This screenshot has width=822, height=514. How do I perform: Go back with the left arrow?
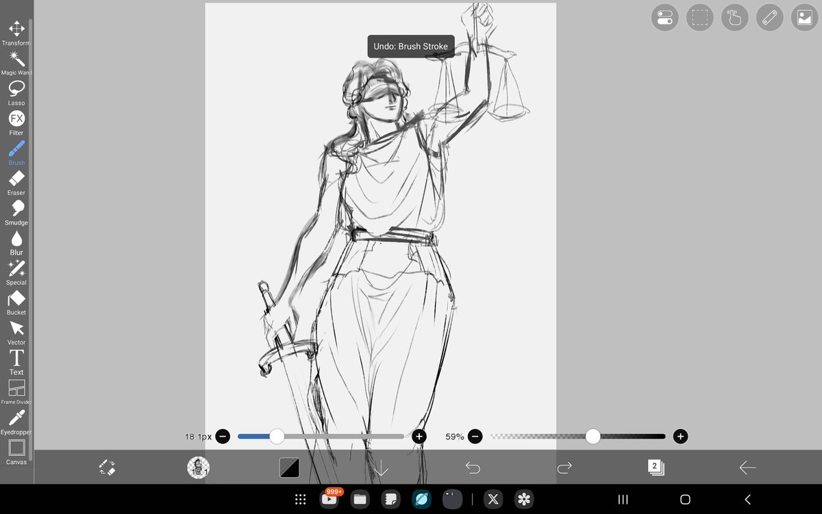[x=747, y=467]
